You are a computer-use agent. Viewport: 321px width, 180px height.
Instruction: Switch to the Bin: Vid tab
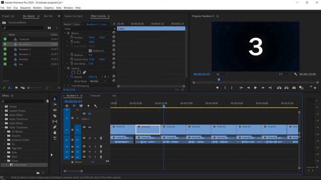click(48, 16)
